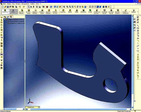Open the Reference Geometry dropdown arrow
The width and height of the screenshot is (141, 112).
coord(129,12)
